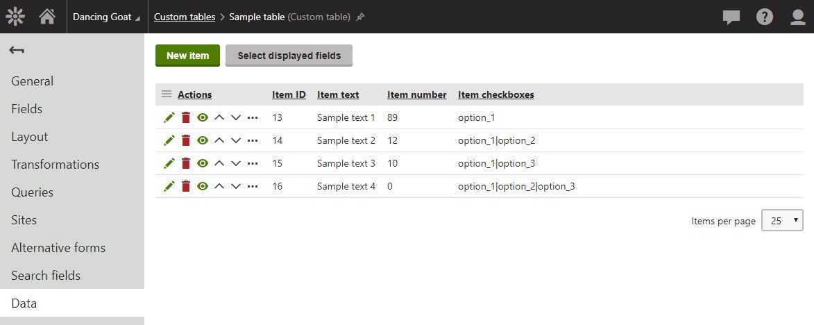Click the Custom tables breadcrumb link
814x325 pixels.
tap(185, 17)
